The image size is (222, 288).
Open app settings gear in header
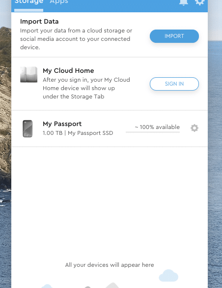coord(199,2)
